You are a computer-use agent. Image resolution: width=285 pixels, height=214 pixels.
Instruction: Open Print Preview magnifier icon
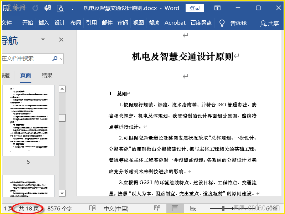pyautogui.click(x=60, y=8)
